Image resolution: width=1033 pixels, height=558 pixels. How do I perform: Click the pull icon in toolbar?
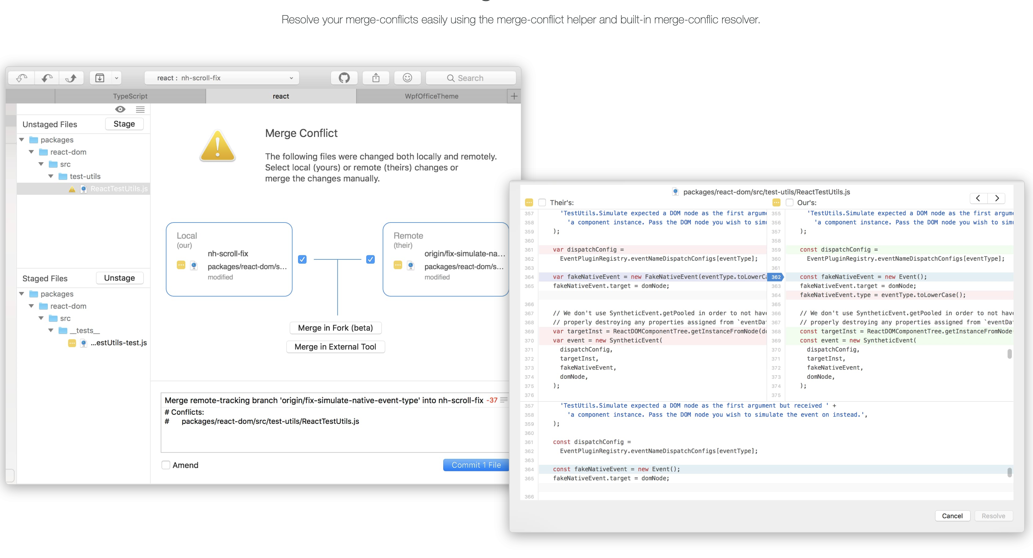point(47,78)
